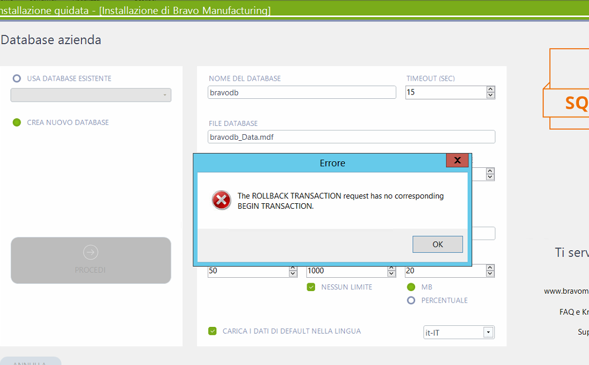Viewport: 589px width, 365px height.
Task: Open the www.bravom... website link
Action: point(566,291)
